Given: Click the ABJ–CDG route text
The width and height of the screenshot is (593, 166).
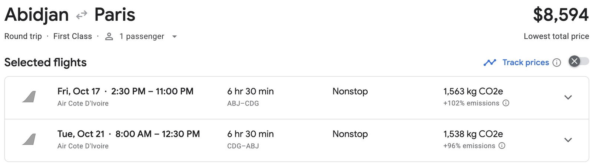Looking at the screenshot, I should tap(243, 103).
